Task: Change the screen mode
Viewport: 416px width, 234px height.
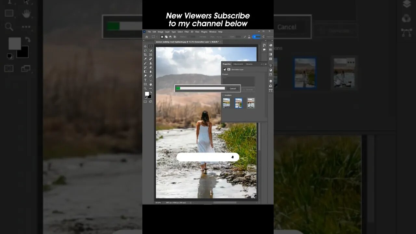Action: (x=150, y=102)
